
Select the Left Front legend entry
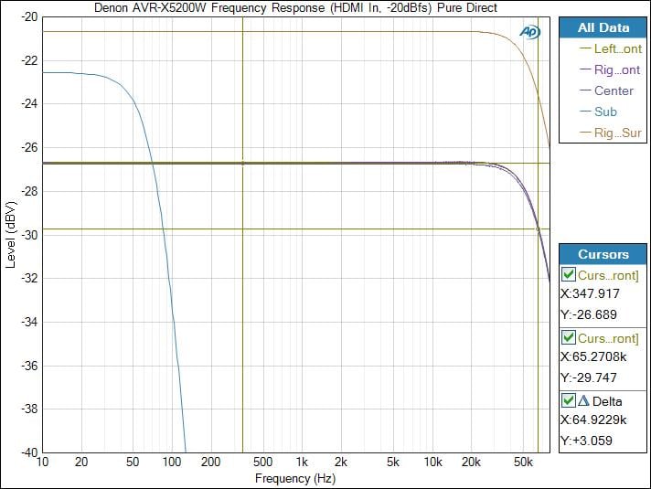point(611,48)
